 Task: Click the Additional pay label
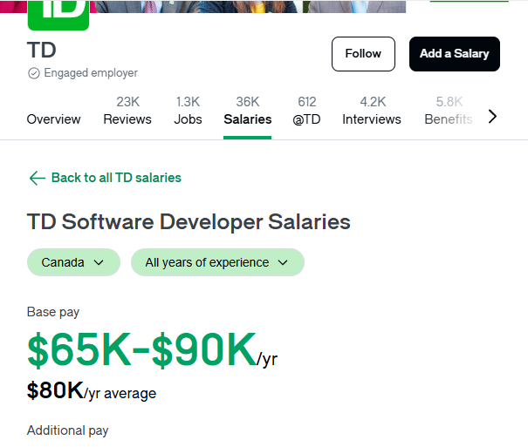(68, 430)
